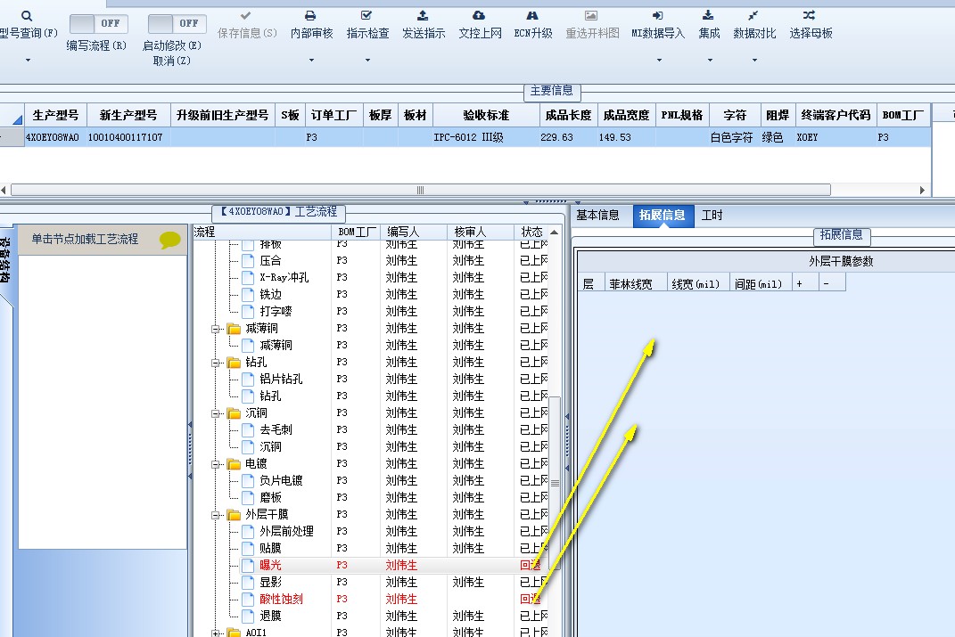Collapse the 钻孔 folder node
This screenshot has width=955, height=637.
point(216,363)
